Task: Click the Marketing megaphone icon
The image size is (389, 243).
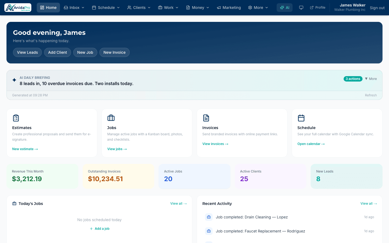Action: click(x=219, y=8)
